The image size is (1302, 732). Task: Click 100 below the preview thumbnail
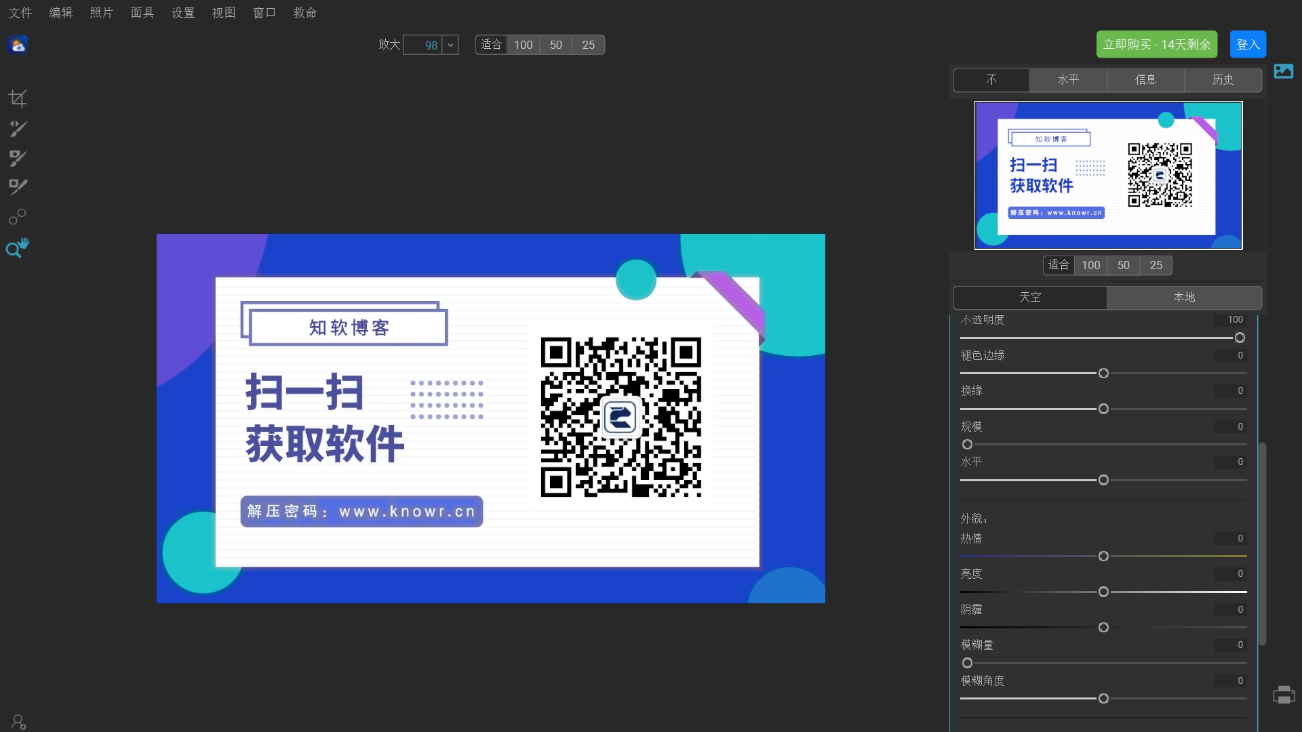pos(1091,266)
